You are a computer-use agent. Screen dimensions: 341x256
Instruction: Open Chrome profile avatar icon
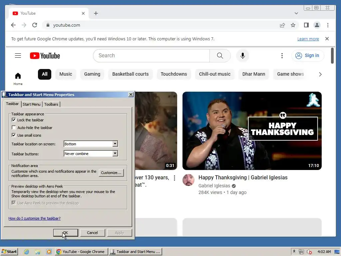(317, 25)
